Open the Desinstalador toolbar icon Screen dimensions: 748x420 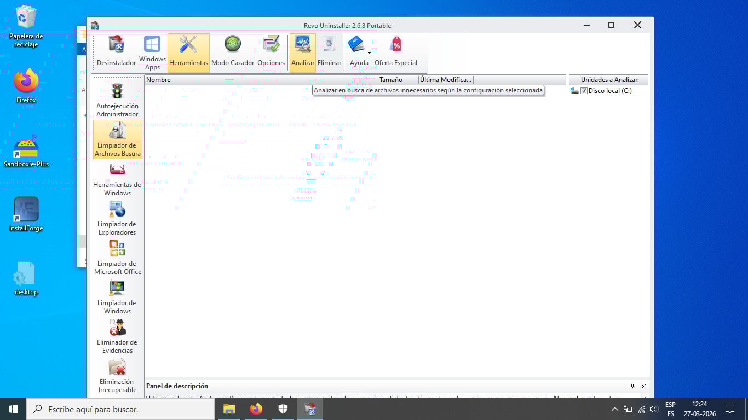point(116,52)
